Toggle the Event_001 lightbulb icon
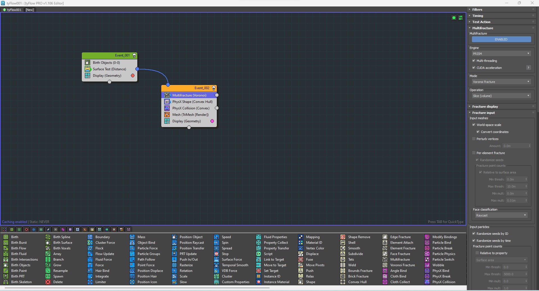 [134, 55]
